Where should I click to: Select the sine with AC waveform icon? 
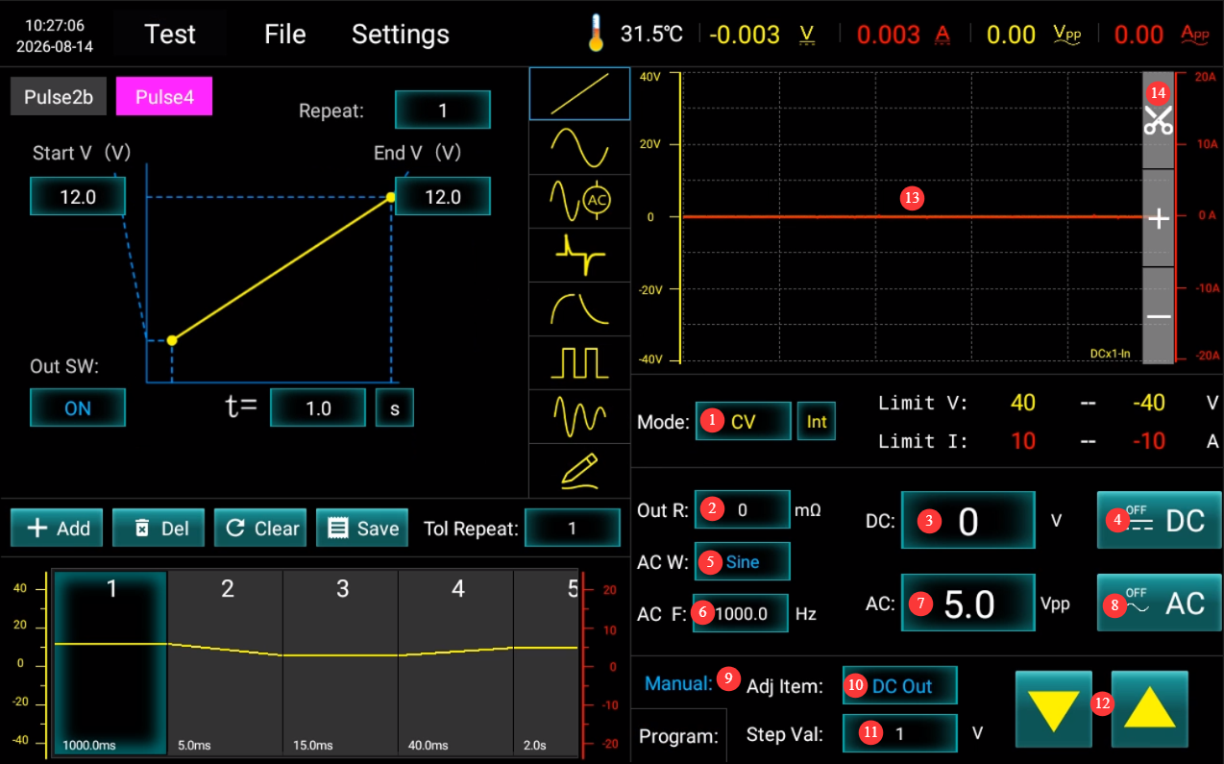[579, 201]
